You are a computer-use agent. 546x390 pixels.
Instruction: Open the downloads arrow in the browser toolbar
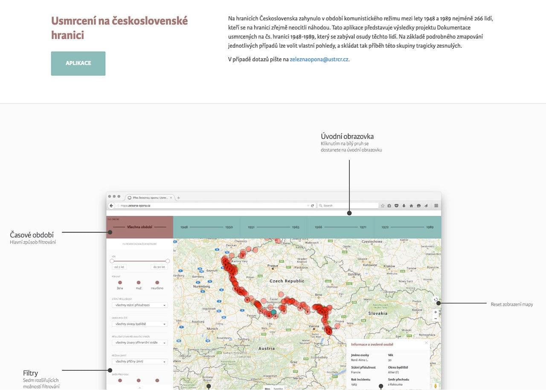[404, 206]
